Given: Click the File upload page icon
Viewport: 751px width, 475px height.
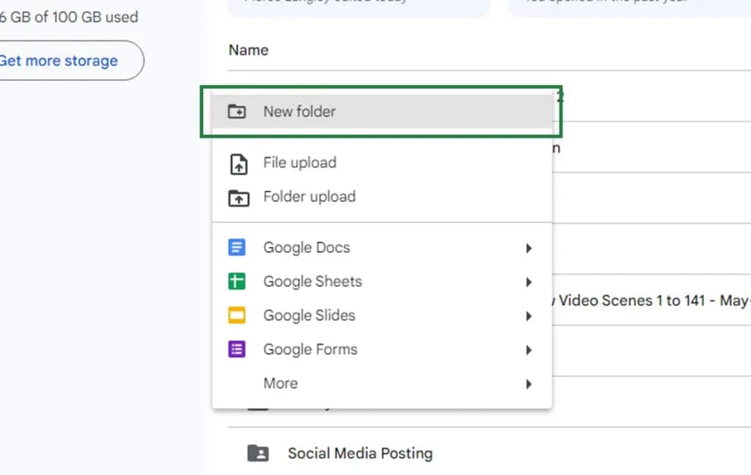Looking at the screenshot, I should coord(238,163).
